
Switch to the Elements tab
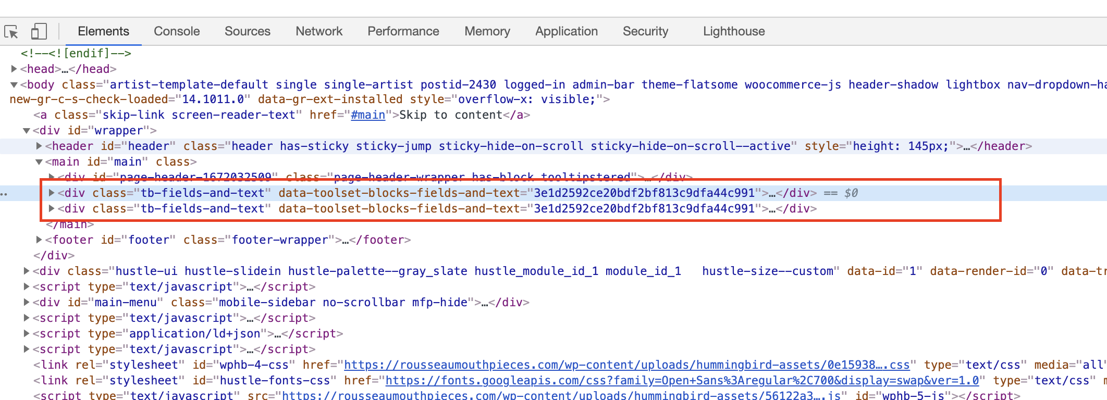click(x=103, y=31)
